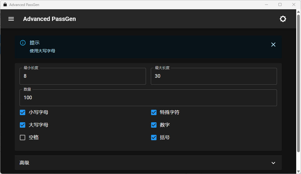Click the 特殊字符 label
The height and width of the screenshot is (174, 301).
click(170, 112)
